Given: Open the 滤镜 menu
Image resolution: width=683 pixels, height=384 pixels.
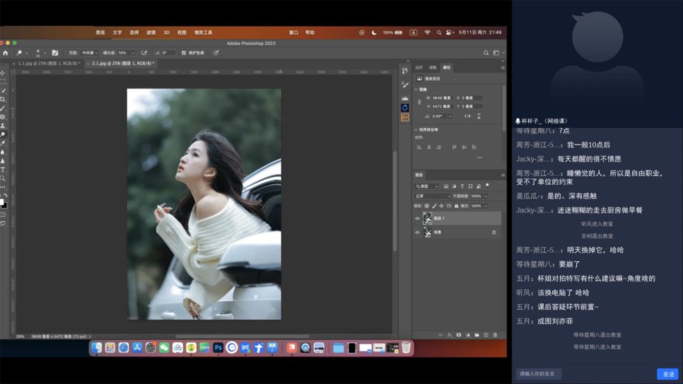Looking at the screenshot, I should 151,32.
